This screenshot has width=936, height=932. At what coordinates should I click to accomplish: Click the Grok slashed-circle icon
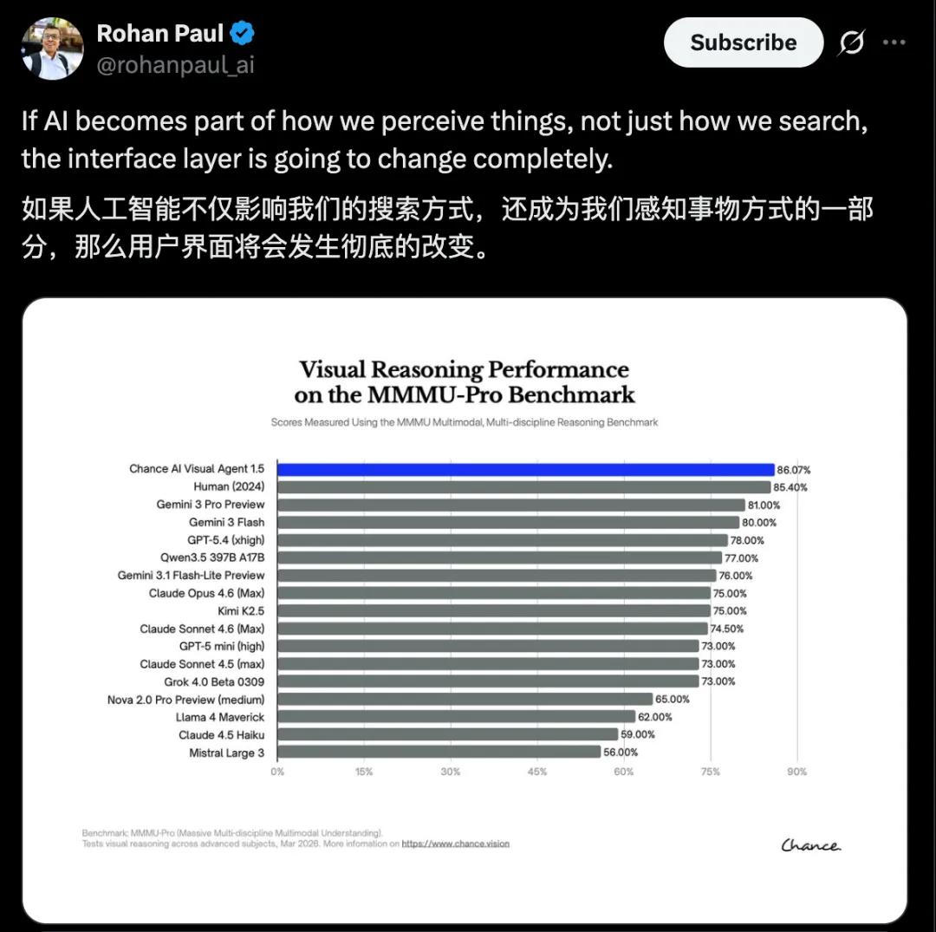852,42
